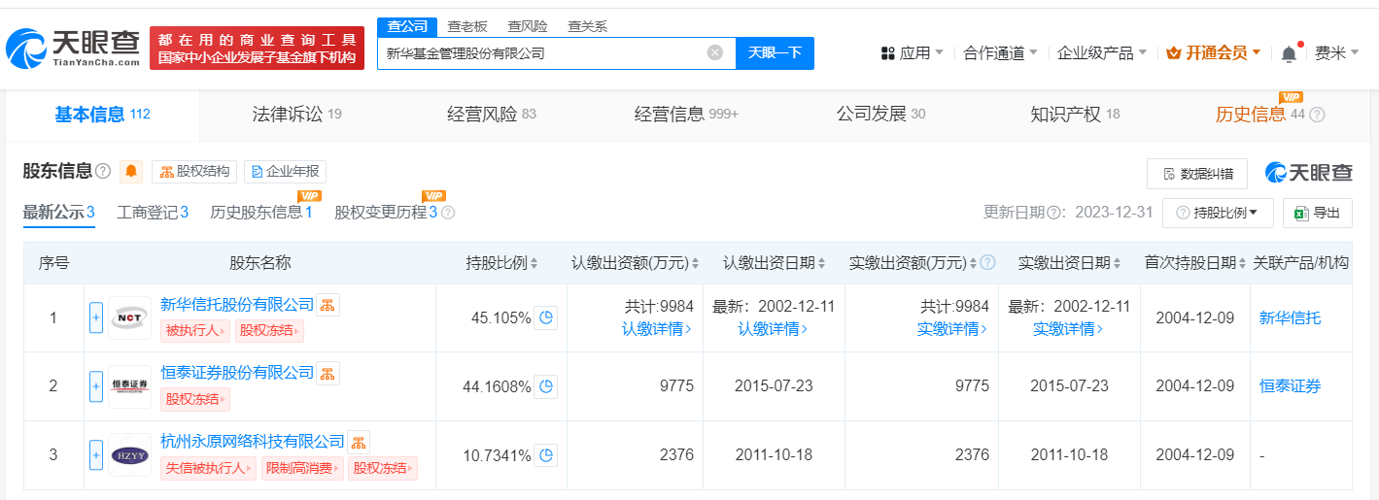Click the NCT logo of 新华信托
This screenshot has width=1379, height=500.
129,318
